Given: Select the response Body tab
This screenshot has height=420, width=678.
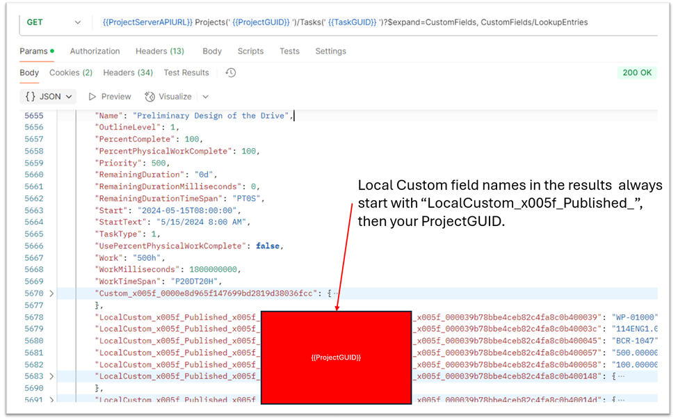Looking at the screenshot, I should pyautogui.click(x=29, y=73).
